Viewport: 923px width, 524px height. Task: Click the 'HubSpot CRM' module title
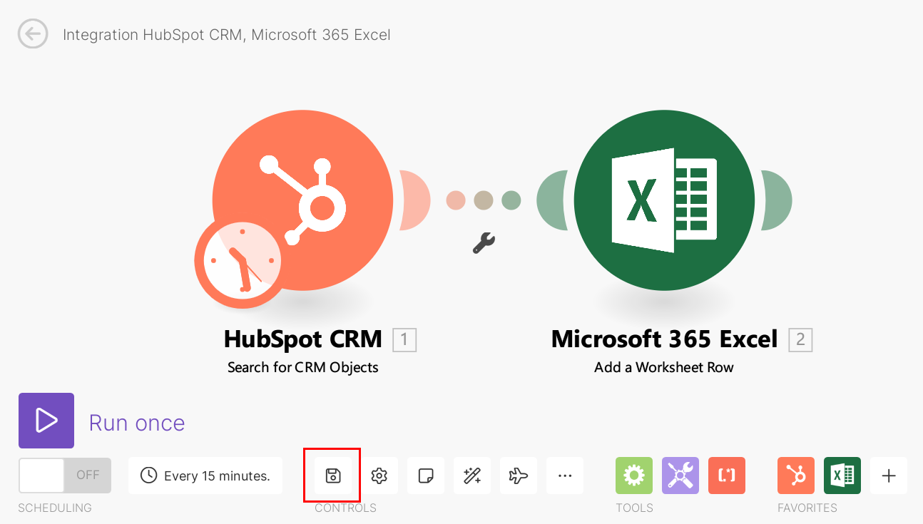click(303, 339)
